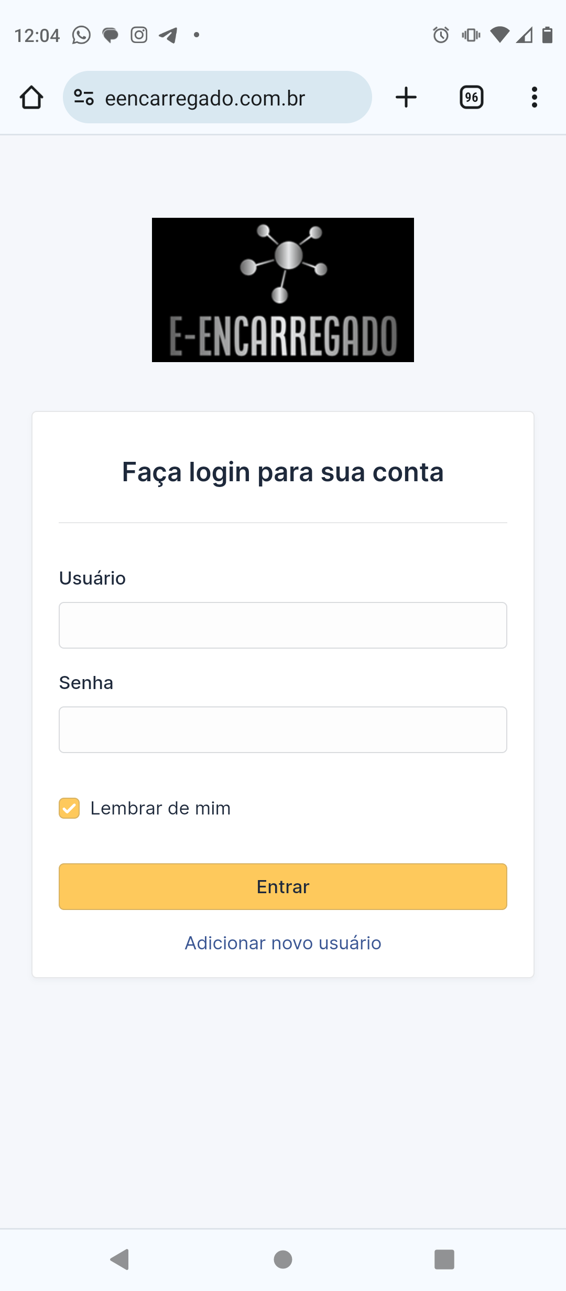566x1291 pixels.
Task: Tap the Instagram notification icon
Action: (x=139, y=35)
